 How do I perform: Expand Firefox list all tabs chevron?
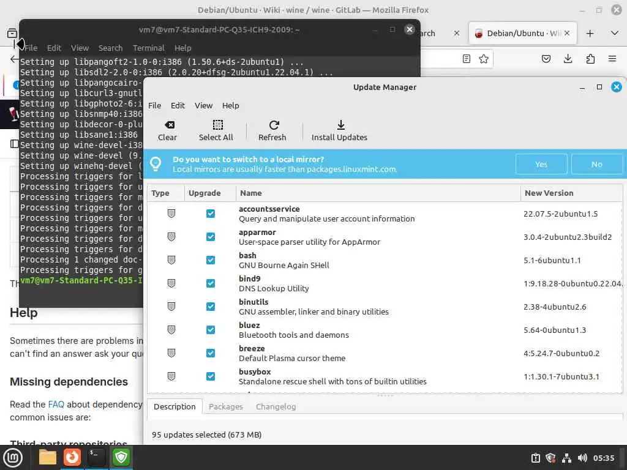click(615, 33)
